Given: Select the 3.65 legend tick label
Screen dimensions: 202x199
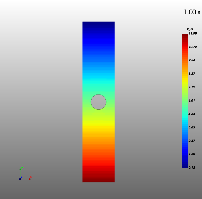Looking at the screenshot, I should tap(192, 127).
